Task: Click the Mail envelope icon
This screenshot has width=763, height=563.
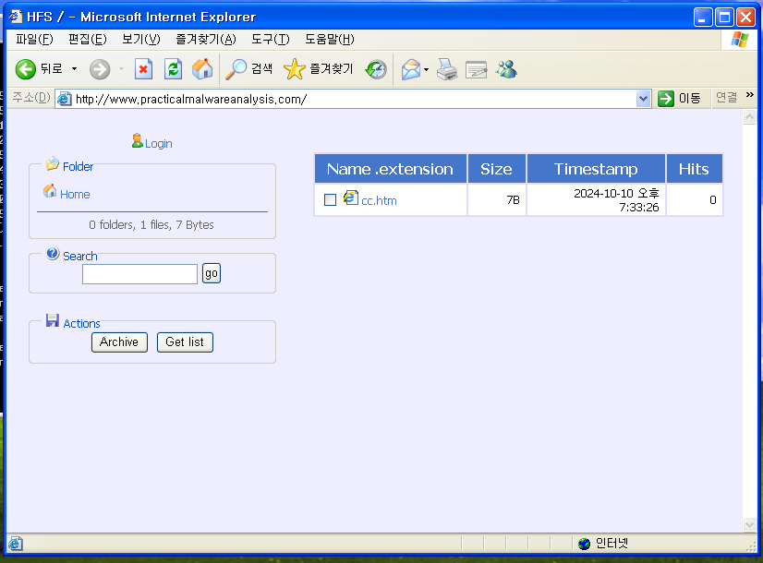Action: coord(411,69)
